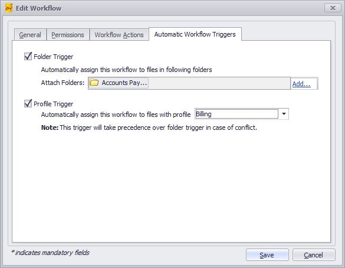Select the Billing profile combo box
This screenshot has width=345, height=268.
pyautogui.click(x=242, y=114)
